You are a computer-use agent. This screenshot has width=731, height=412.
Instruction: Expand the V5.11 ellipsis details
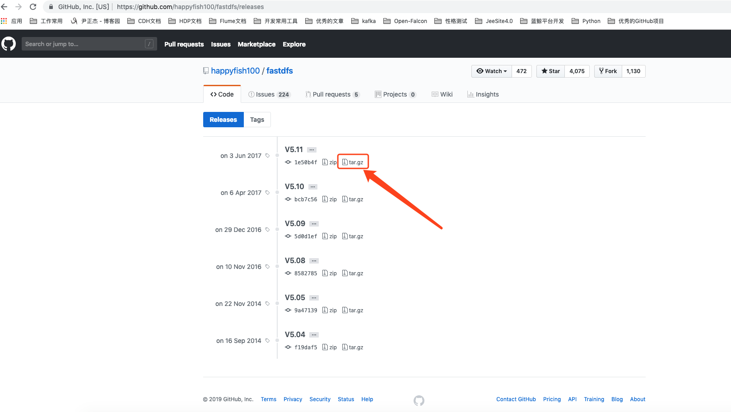pyautogui.click(x=312, y=150)
